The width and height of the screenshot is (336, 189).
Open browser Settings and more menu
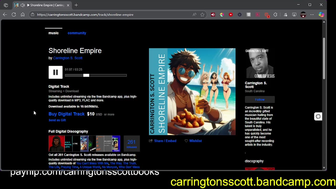tap(312, 15)
